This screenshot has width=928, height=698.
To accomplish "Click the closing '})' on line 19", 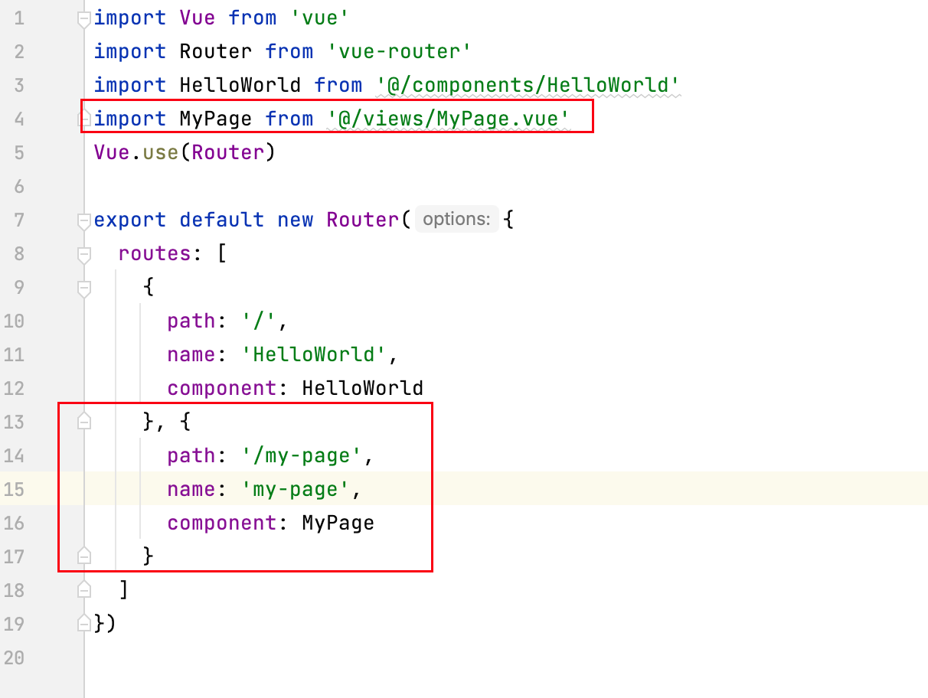I will pos(106,624).
